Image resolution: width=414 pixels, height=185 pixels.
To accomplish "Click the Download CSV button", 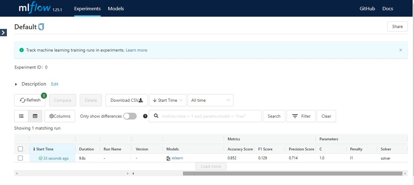I will (127, 100).
